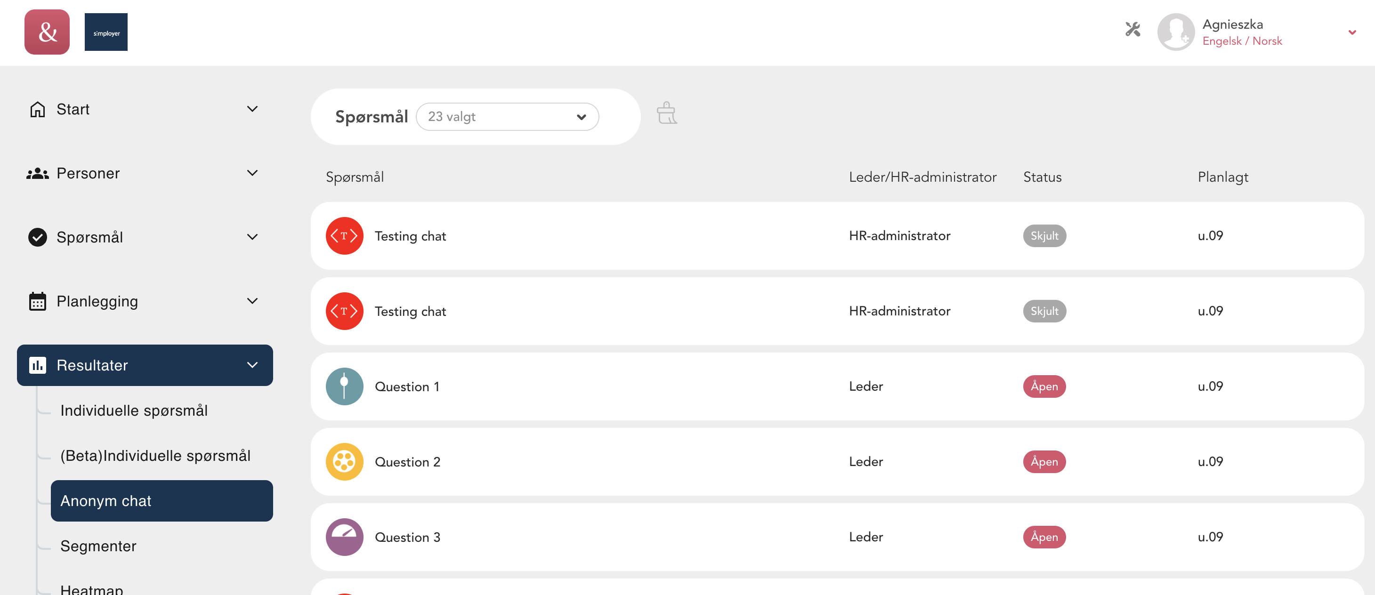
Task: Click the Status column header
Action: pyautogui.click(x=1042, y=177)
